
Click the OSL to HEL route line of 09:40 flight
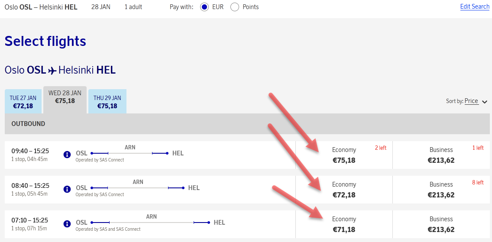click(x=129, y=153)
